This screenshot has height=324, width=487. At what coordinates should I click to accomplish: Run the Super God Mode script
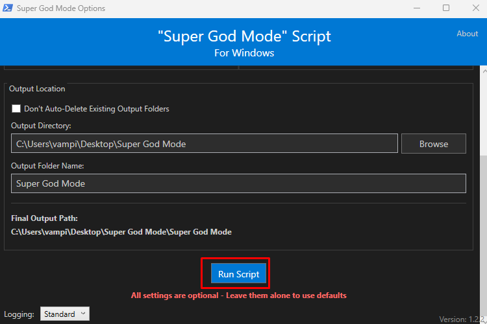(x=238, y=273)
